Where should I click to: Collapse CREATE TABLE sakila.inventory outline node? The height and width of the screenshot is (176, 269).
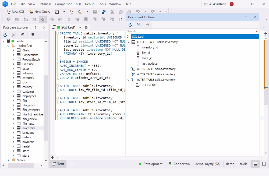pyautogui.click(x=128, y=42)
